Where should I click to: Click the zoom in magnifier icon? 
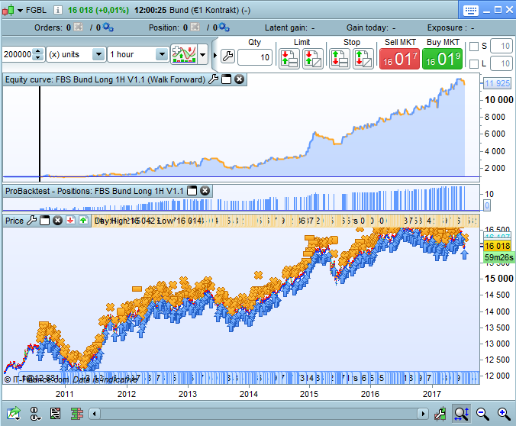[504, 414]
